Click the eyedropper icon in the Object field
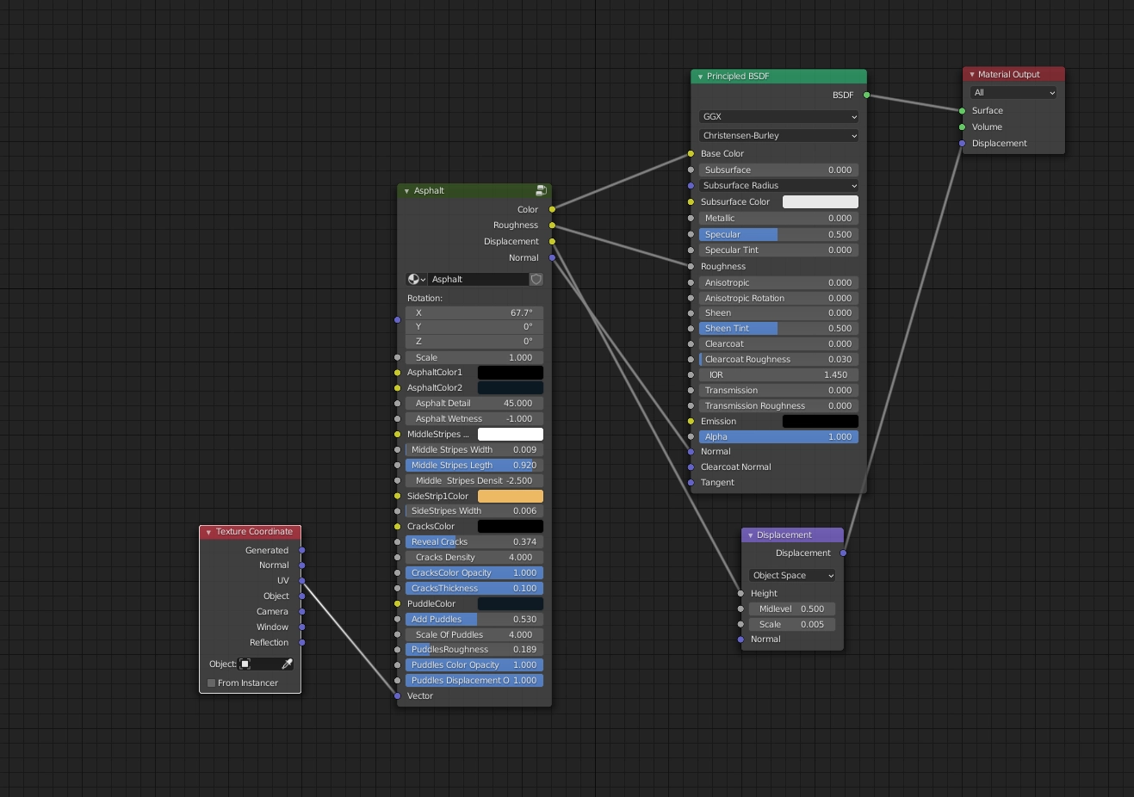 point(288,664)
